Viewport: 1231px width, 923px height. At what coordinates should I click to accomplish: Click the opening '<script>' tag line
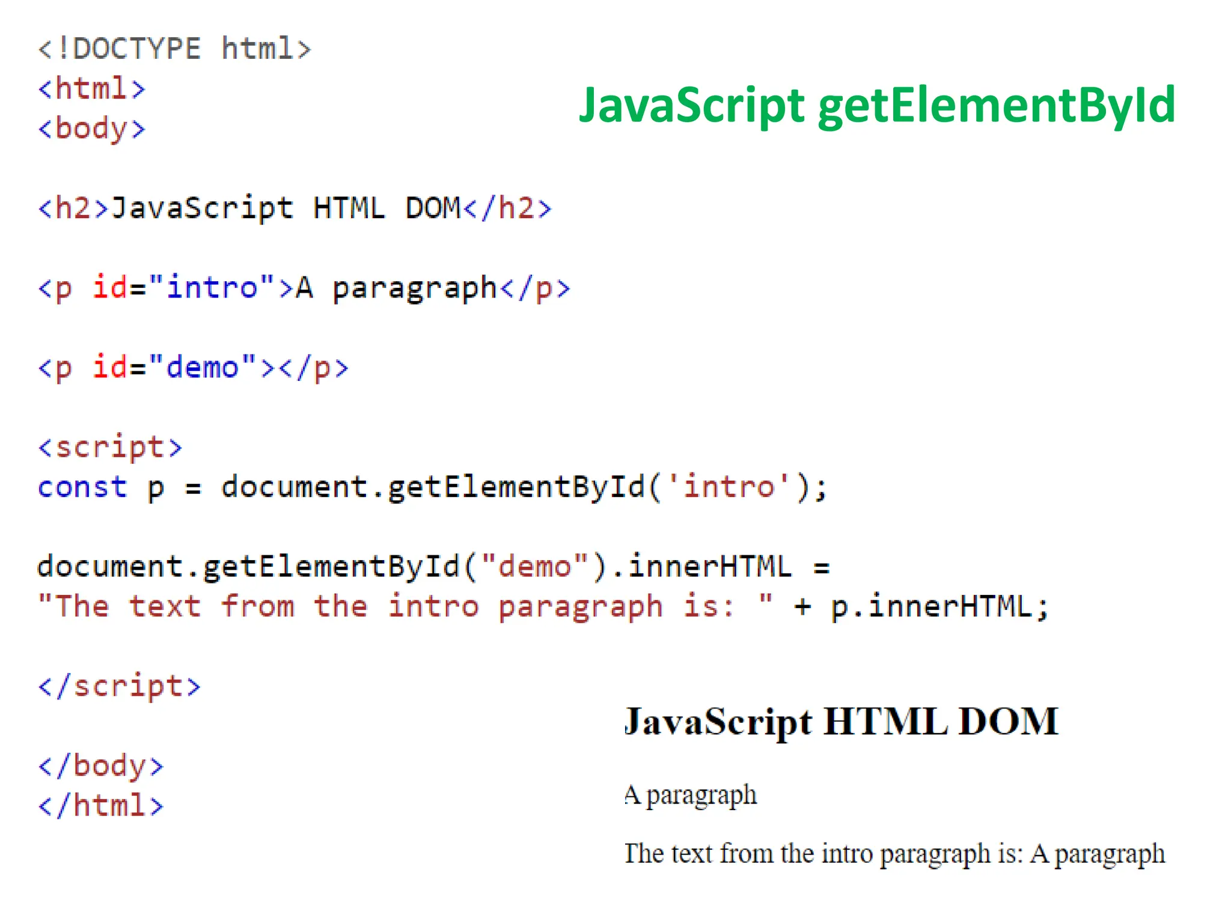click(x=110, y=448)
